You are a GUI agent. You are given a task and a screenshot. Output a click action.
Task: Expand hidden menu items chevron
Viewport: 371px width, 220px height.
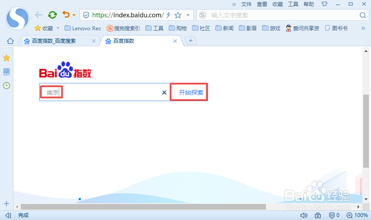click(x=234, y=4)
